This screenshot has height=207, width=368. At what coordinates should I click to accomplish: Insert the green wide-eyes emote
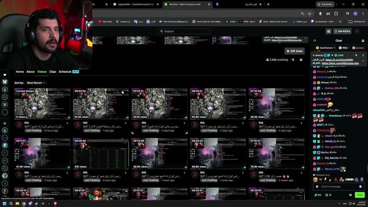[349, 180]
